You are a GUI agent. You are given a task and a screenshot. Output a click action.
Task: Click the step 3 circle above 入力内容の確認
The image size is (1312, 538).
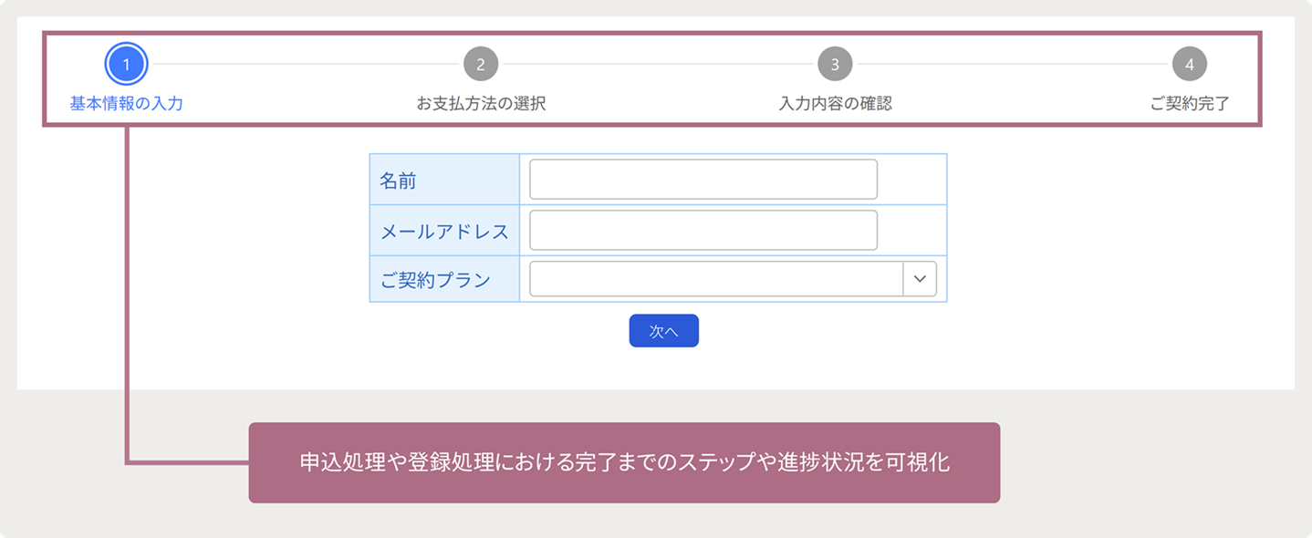pos(835,63)
